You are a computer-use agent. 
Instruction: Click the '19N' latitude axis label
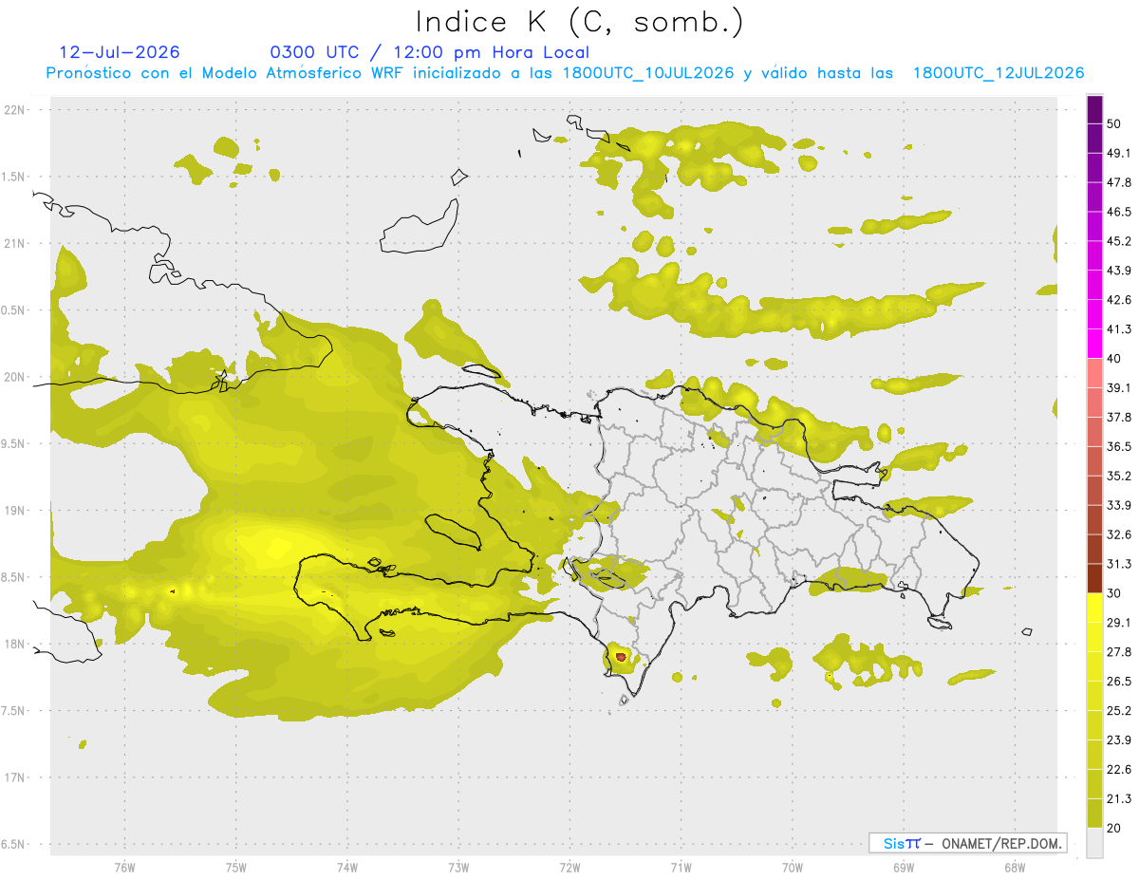pyautogui.click(x=15, y=511)
